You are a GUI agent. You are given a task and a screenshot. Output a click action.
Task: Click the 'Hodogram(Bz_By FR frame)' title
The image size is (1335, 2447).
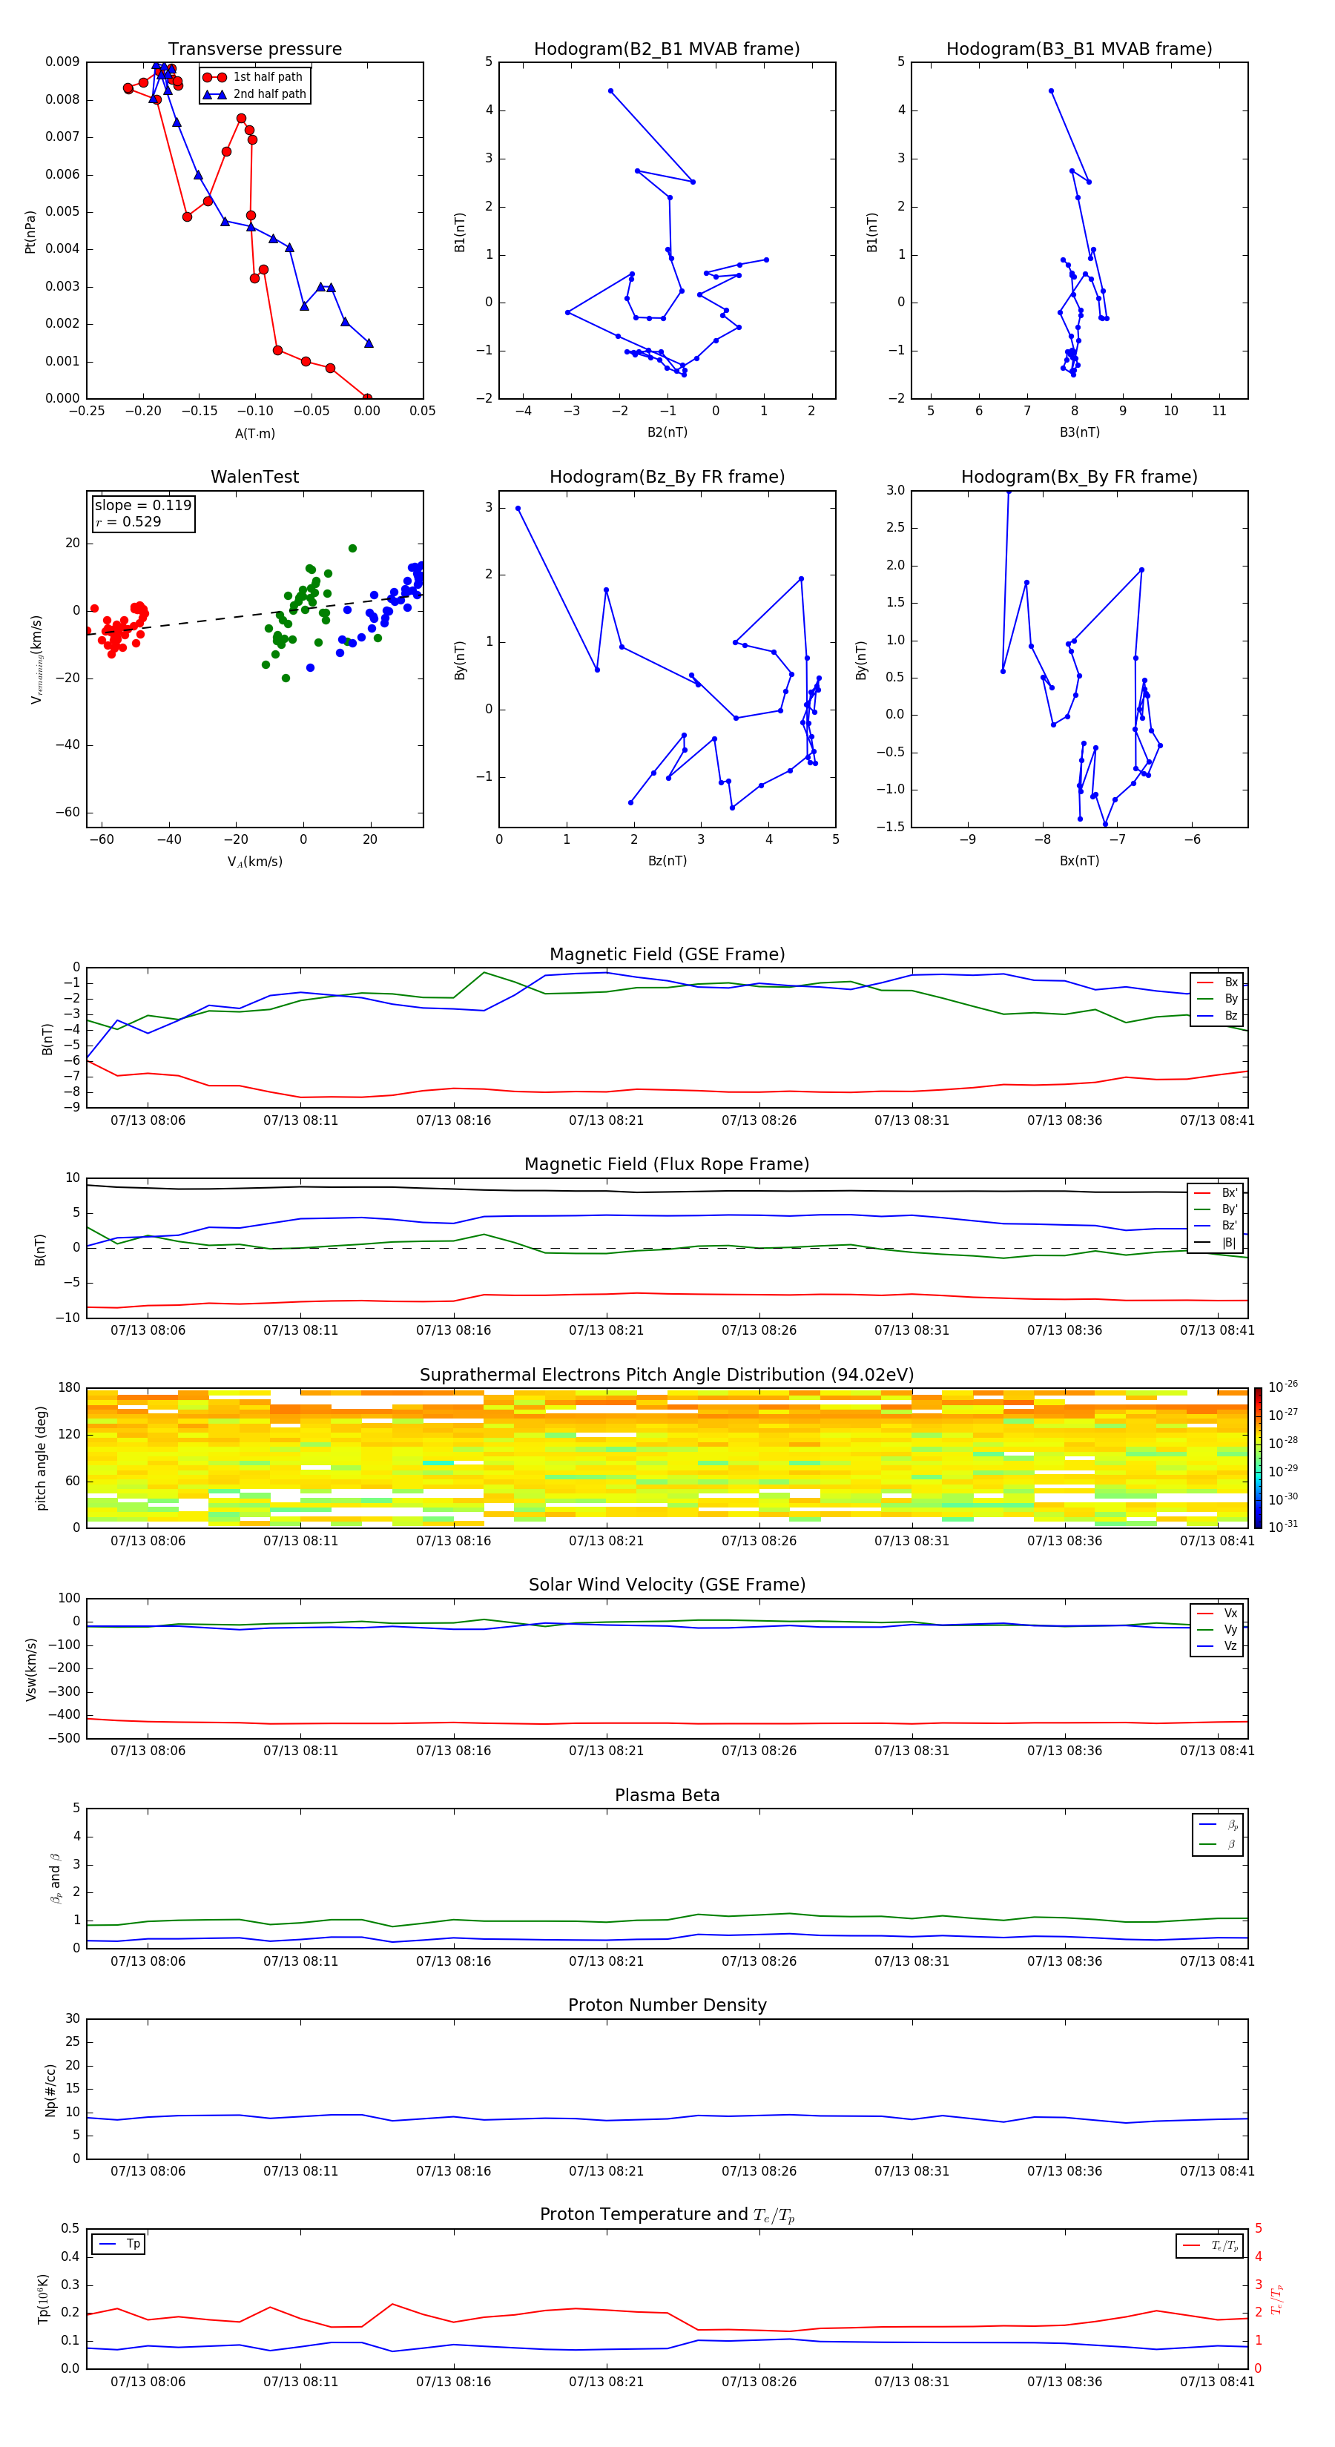coord(667,476)
